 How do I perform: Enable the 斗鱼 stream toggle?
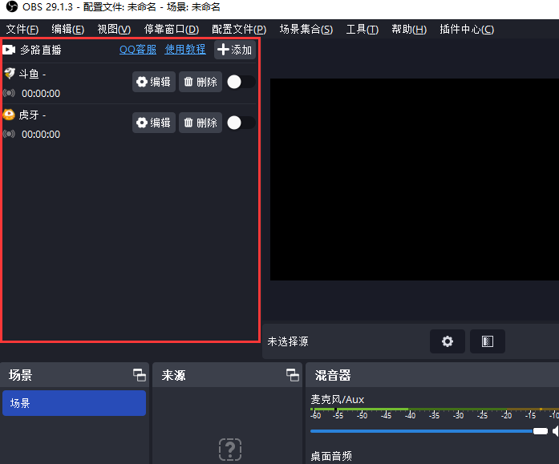241,82
